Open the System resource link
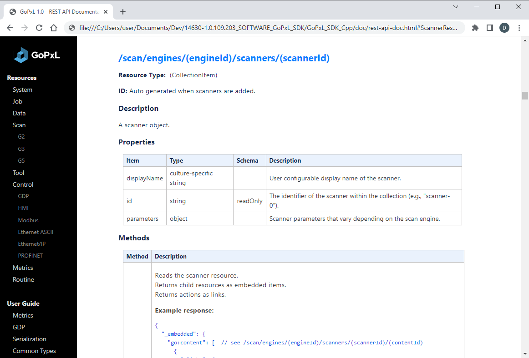The image size is (529, 358). click(22, 89)
